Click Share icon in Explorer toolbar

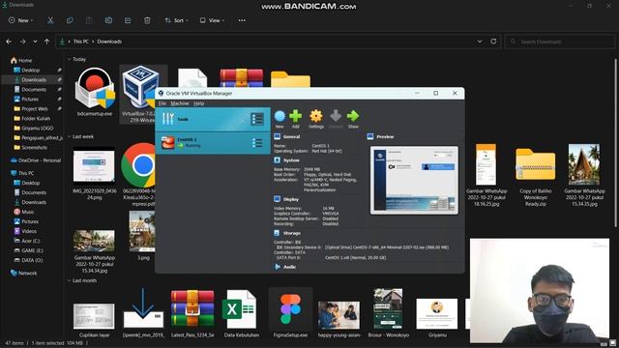128,20
